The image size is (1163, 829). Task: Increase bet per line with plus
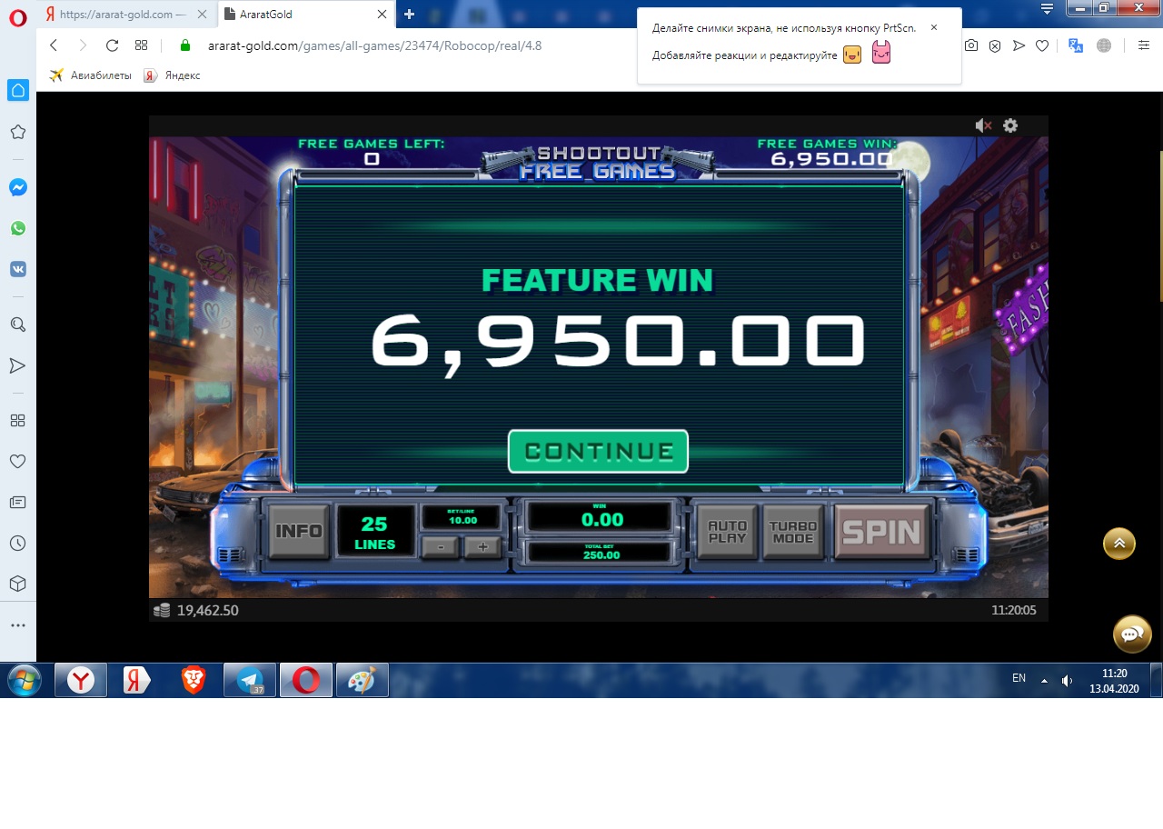coord(482,547)
